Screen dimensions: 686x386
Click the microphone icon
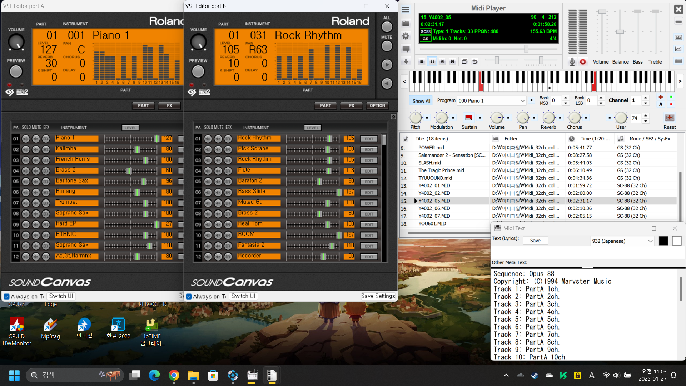tap(572, 62)
